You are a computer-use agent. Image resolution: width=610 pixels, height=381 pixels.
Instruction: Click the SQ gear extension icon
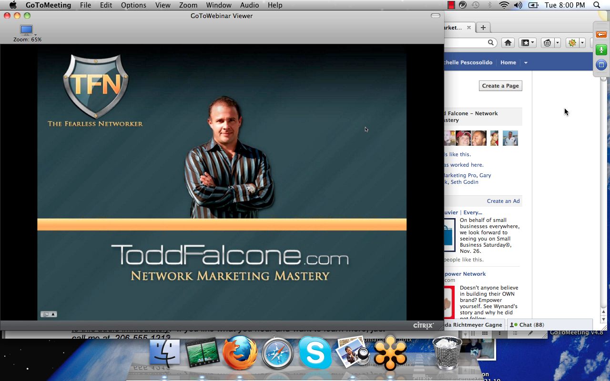(572, 43)
